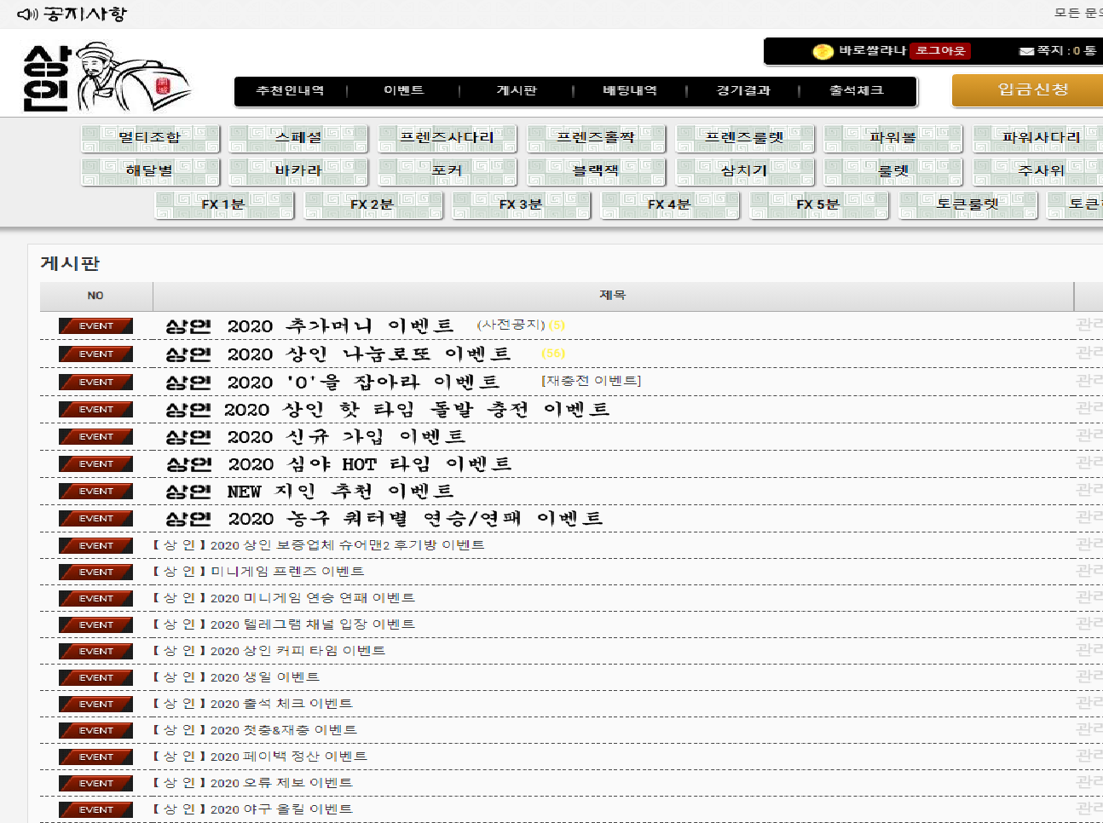Open messages via the 쪽지 envelope icon

[1026, 51]
